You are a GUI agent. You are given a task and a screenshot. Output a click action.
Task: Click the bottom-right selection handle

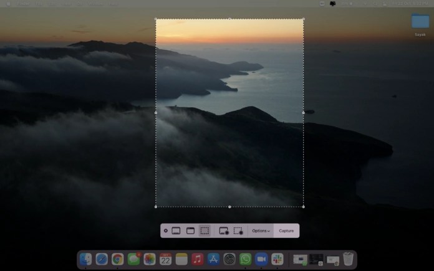tap(303, 207)
